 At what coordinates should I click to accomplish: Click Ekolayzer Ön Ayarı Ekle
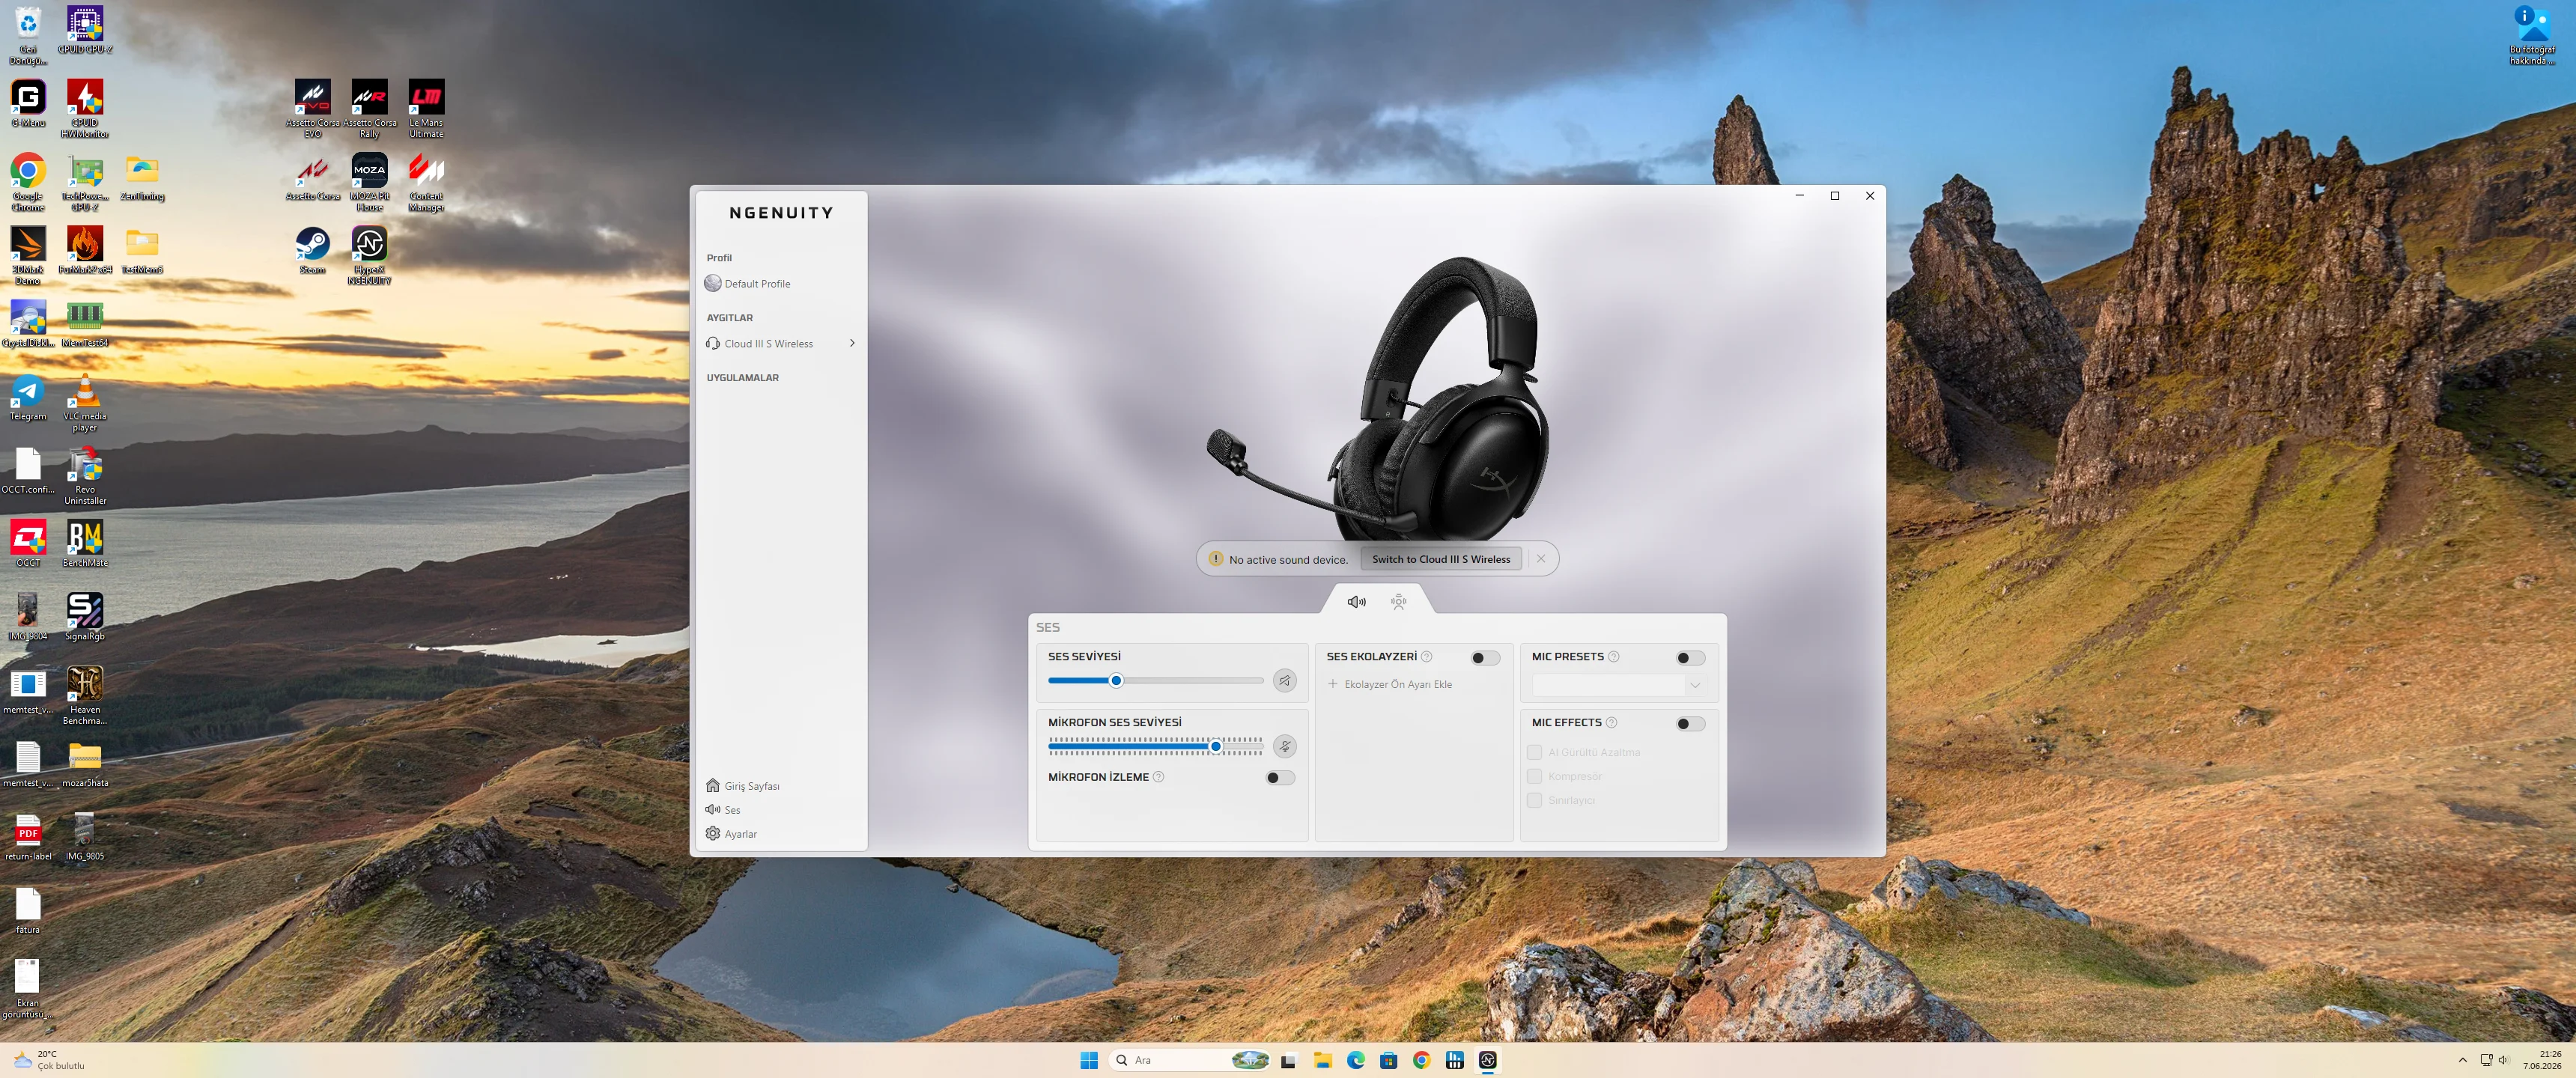click(1390, 684)
